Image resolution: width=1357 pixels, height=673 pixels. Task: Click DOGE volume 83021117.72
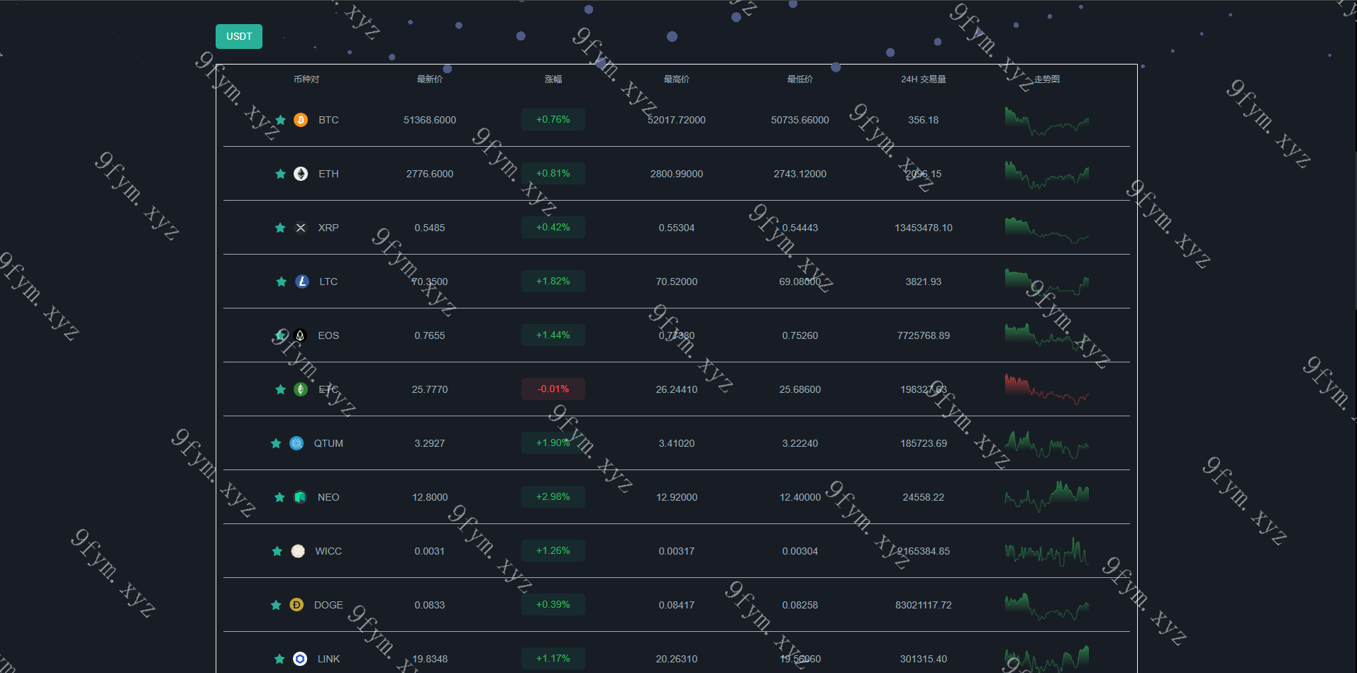pyautogui.click(x=924, y=605)
